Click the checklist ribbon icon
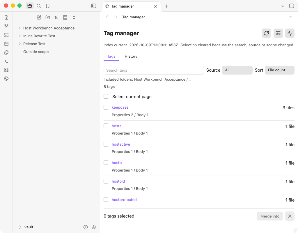Screen dimensions: 298x233 coord(6,70)
